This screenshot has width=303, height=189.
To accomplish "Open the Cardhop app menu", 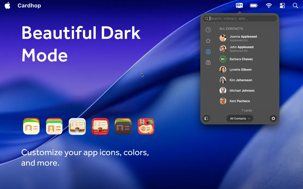I will pyautogui.click(x=29, y=6).
